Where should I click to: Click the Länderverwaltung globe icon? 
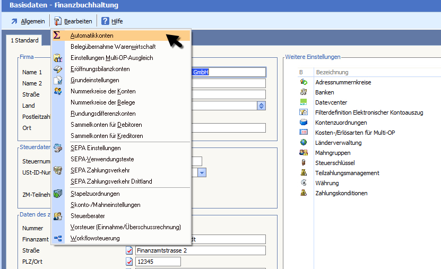[x=304, y=143]
